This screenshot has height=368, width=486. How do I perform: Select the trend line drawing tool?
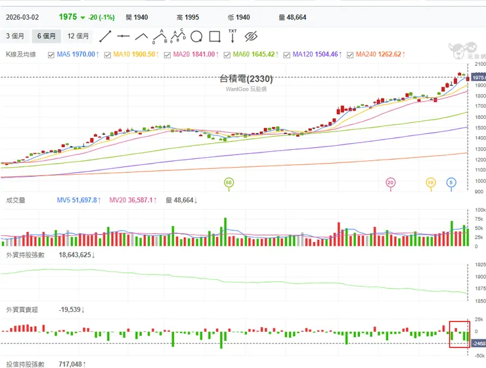pyautogui.click(x=105, y=36)
